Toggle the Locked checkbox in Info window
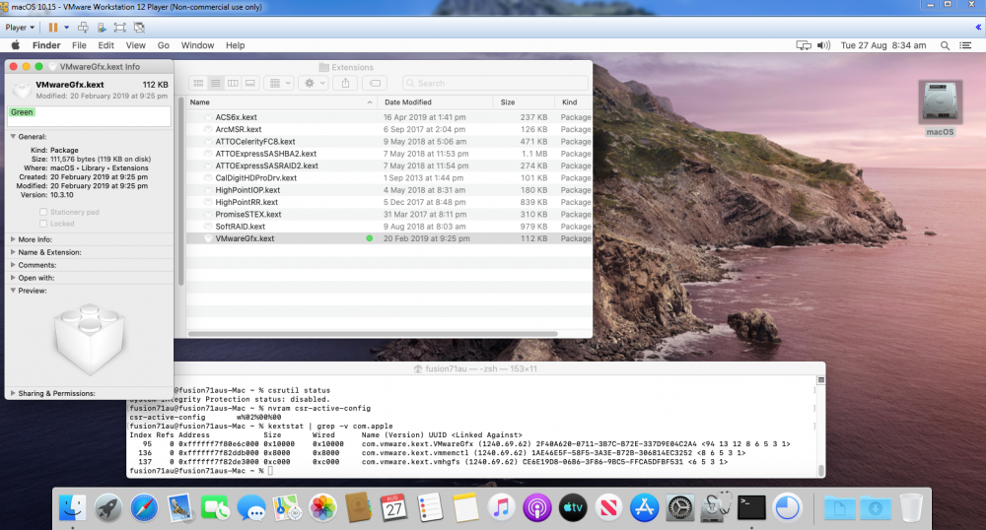Screen dimensions: 986x530 pyautogui.click(x=43, y=224)
